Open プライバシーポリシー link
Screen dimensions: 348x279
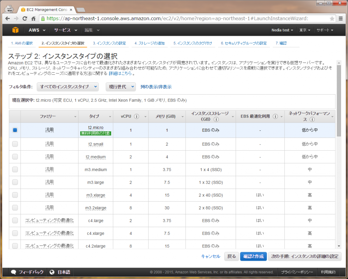297,272
